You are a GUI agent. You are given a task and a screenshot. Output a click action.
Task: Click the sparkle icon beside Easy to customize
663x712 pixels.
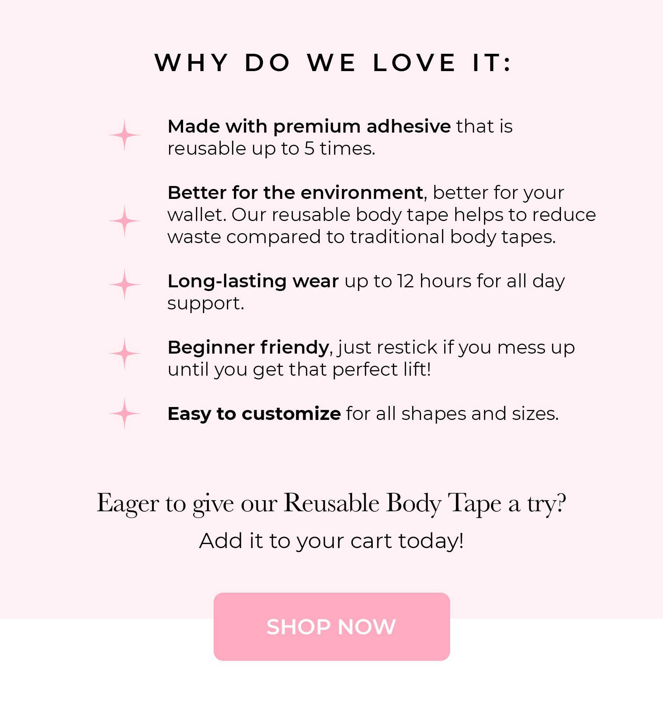point(124,414)
